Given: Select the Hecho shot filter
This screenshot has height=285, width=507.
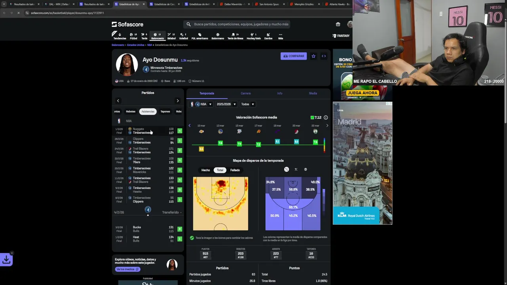Looking at the screenshot, I should click(206, 170).
